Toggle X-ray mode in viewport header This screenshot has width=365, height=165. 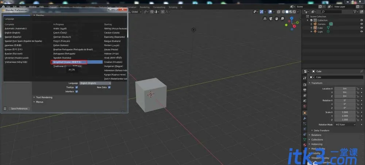278,12
